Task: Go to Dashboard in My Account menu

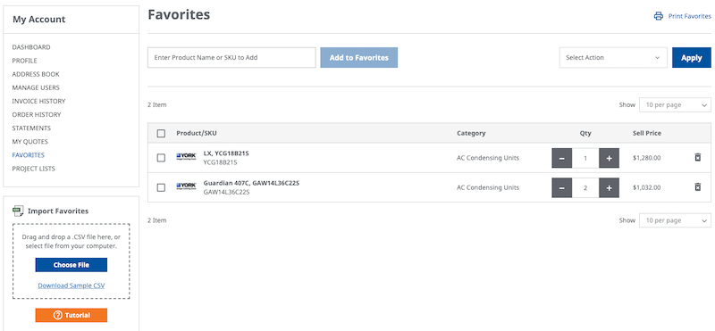Action: pyautogui.click(x=31, y=47)
